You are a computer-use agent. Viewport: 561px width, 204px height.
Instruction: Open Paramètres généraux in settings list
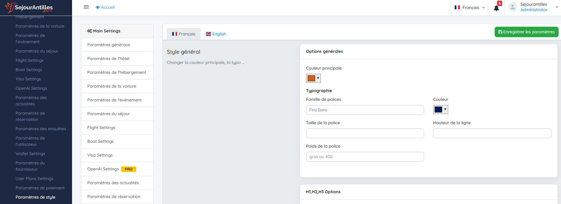pos(109,45)
